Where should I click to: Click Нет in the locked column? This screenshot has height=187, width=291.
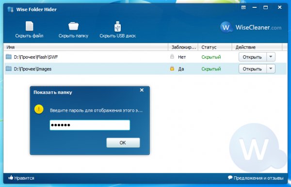182,57
